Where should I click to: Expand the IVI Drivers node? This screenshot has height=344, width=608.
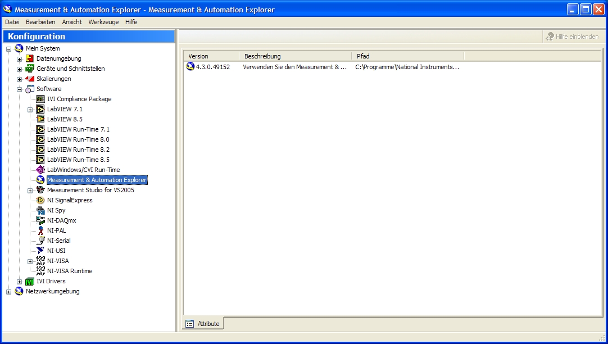click(20, 282)
